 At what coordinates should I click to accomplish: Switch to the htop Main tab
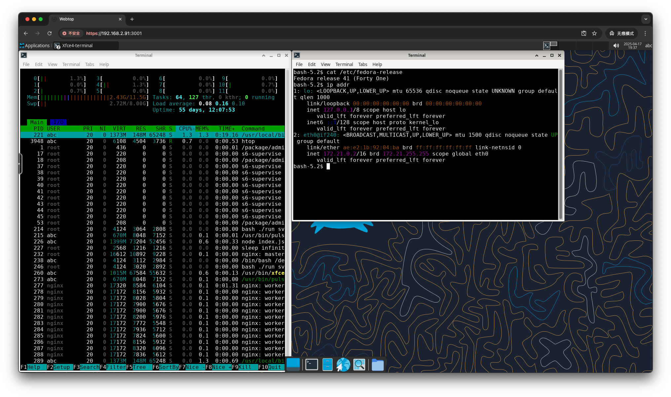point(37,122)
